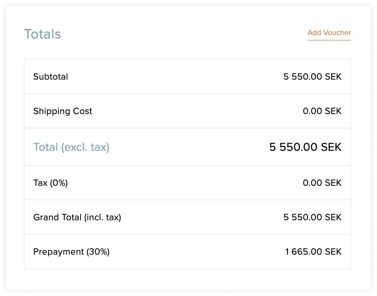Select the Grand Total amount 5 550.00 SEK
Image resolution: width=377 pixels, height=296 pixels.
(x=312, y=217)
